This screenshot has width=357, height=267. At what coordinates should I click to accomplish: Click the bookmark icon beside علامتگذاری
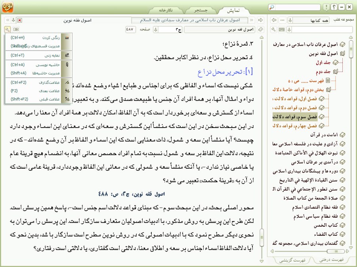(x=67, y=83)
